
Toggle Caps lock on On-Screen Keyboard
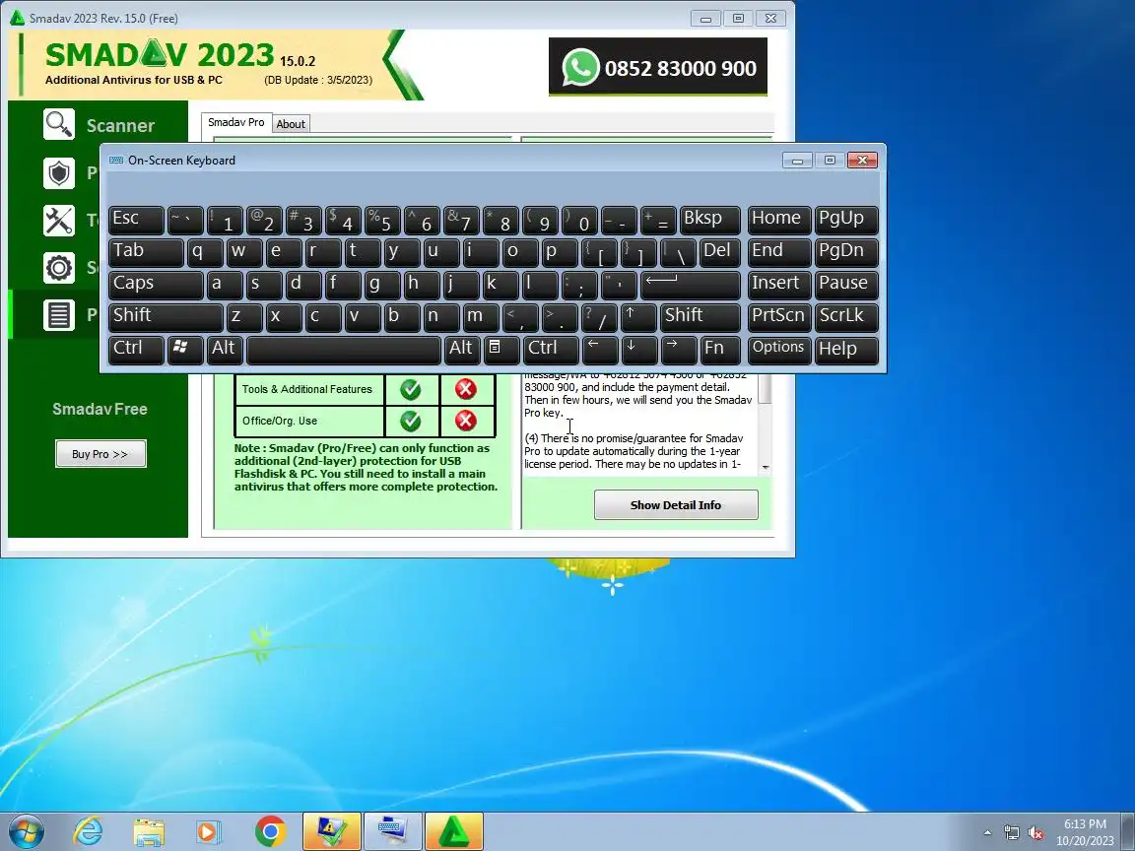pyautogui.click(x=156, y=284)
